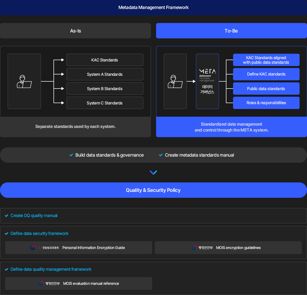Viewport: 307px width, 295px height.
Task: Click the Quality & Security Policy banner
Action: pyautogui.click(x=153, y=190)
